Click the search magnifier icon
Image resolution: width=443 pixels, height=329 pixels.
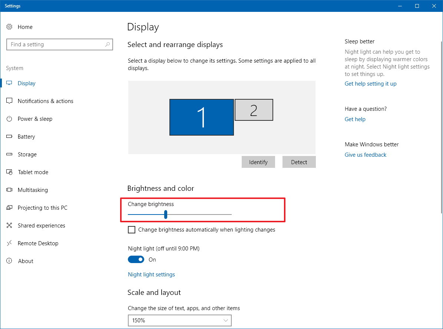pos(108,44)
